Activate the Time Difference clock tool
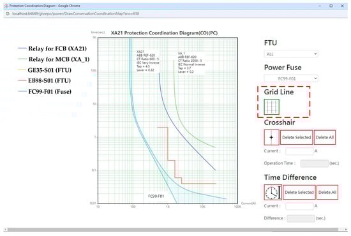Viewport: 351px width, 236px height. (x=273, y=192)
